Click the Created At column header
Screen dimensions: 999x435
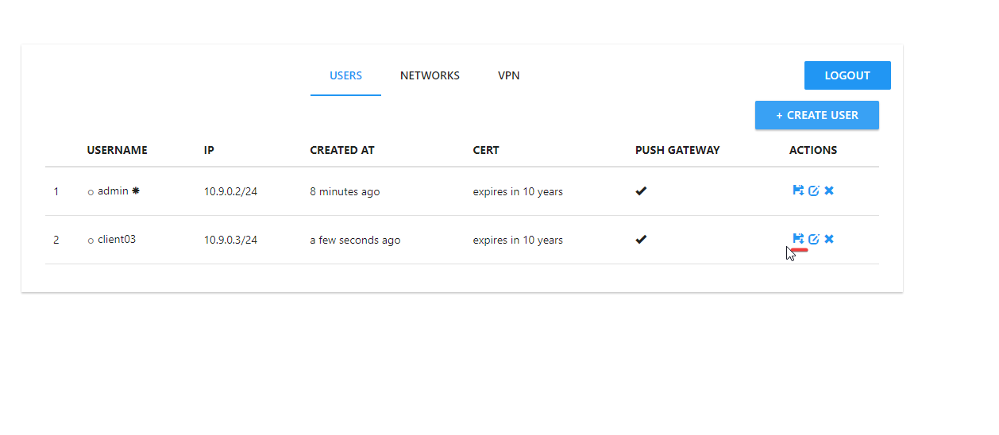pyautogui.click(x=342, y=150)
